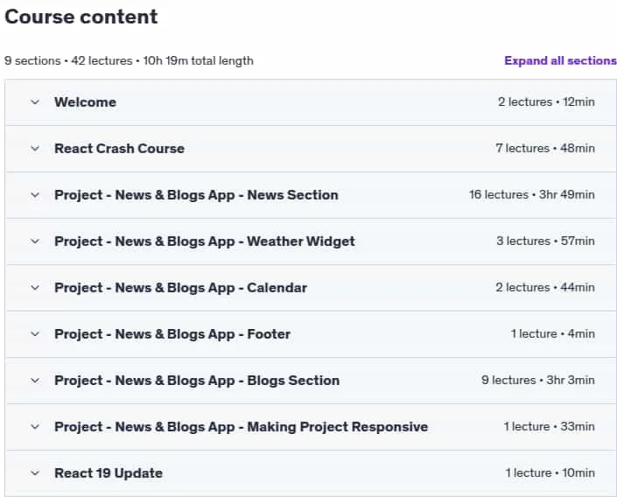This screenshot has height=497, width=617.
Task: Click Expand all sections link
Action: point(560,60)
